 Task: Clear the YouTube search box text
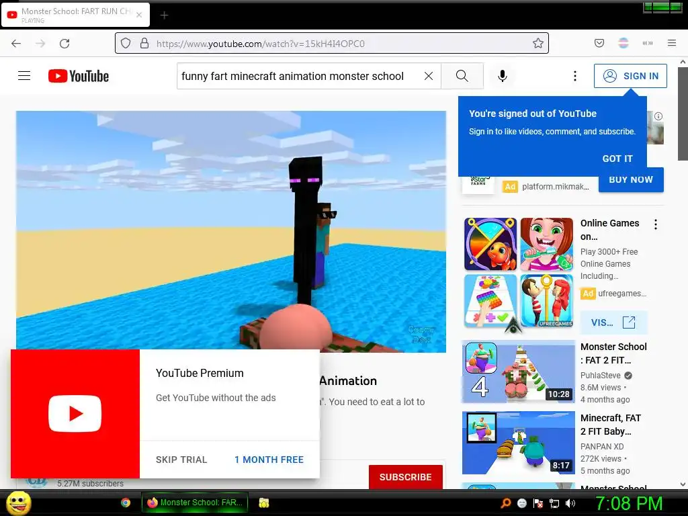click(x=429, y=76)
